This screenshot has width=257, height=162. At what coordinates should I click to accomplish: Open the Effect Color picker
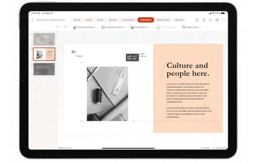191,27
